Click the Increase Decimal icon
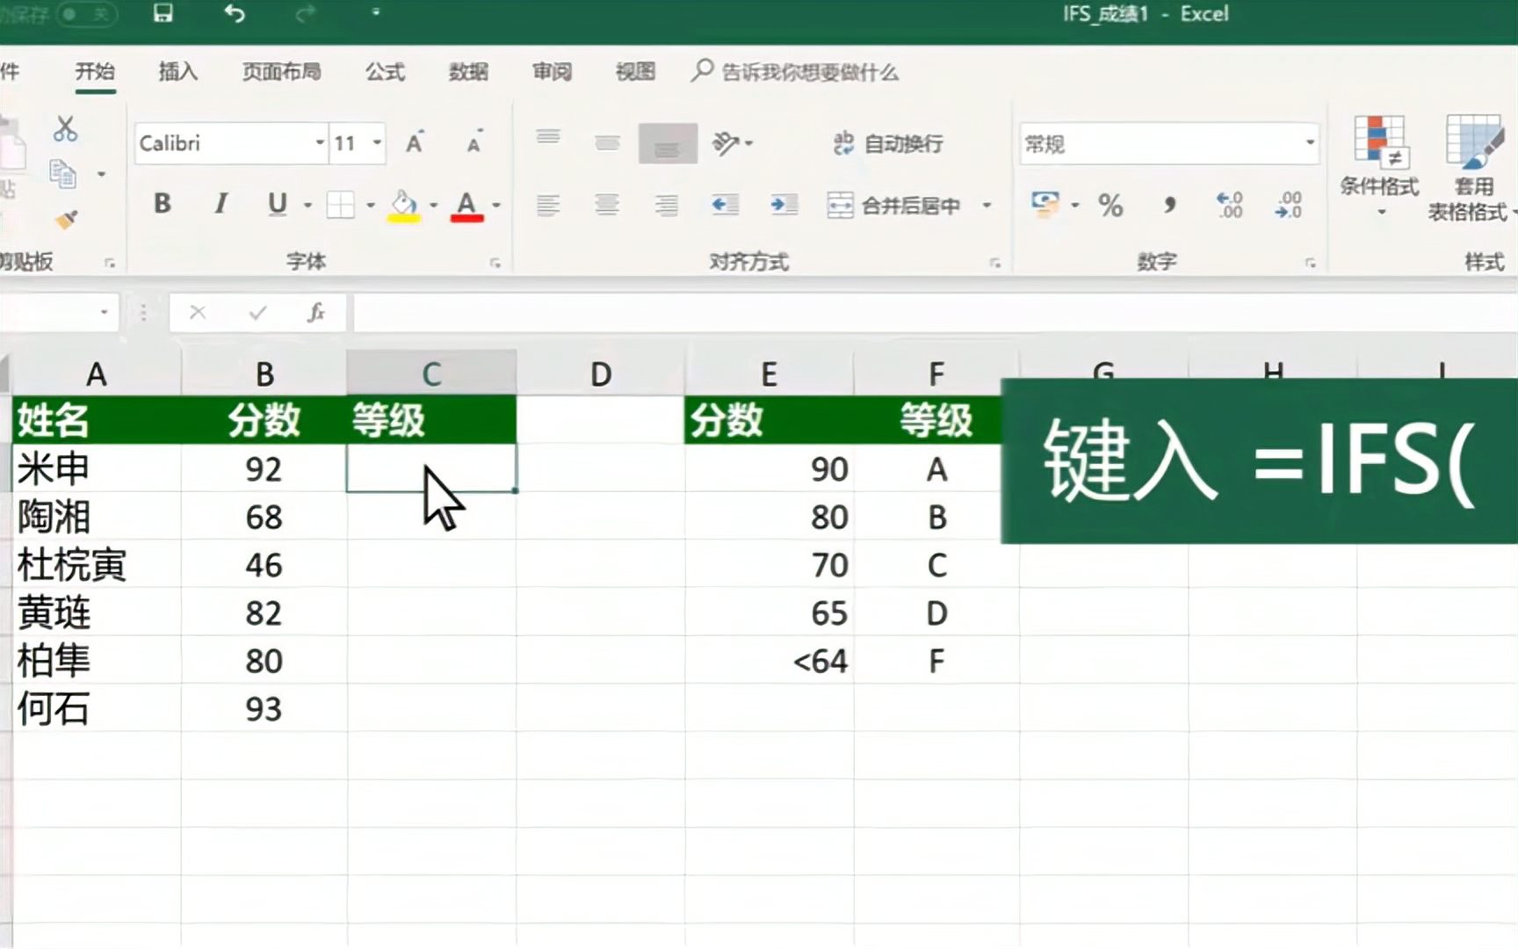This screenshot has width=1518, height=949. (1229, 206)
